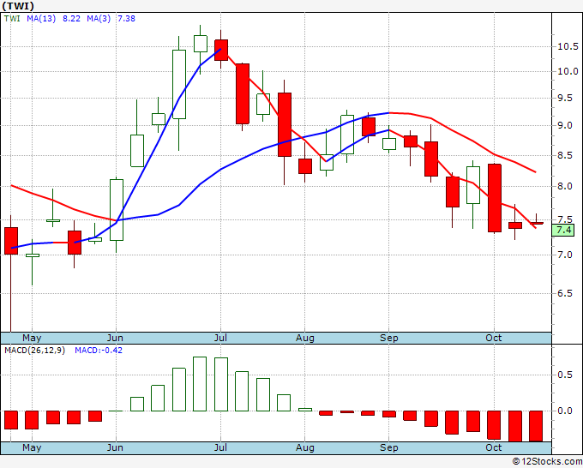Click the 10.5 price axis label

pyautogui.click(x=568, y=47)
